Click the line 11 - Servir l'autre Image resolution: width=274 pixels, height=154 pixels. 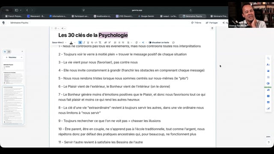101,142
